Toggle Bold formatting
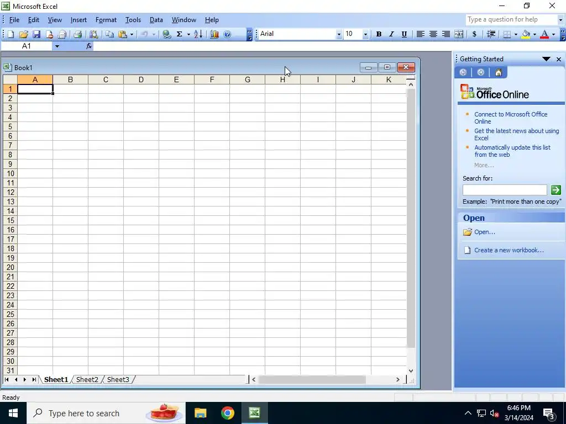Image resolution: width=566 pixels, height=424 pixels. (379, 34)
